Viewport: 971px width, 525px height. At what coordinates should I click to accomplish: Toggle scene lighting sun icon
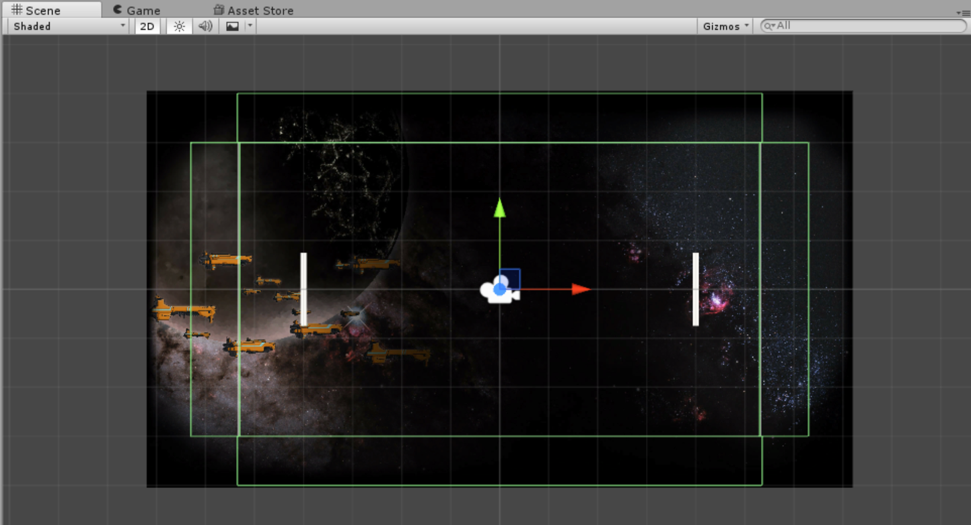pos(179,26)
